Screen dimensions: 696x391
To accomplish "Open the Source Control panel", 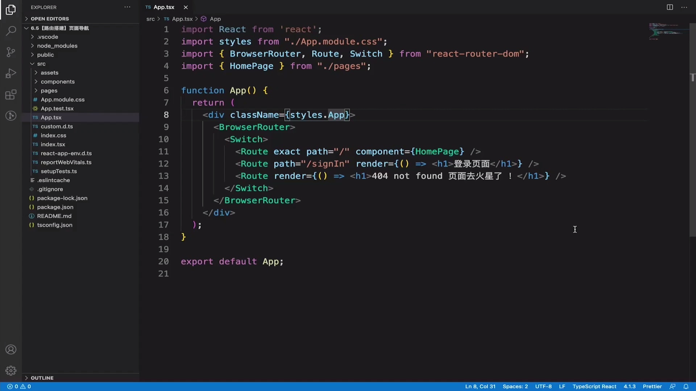I will tap(11, 52).
